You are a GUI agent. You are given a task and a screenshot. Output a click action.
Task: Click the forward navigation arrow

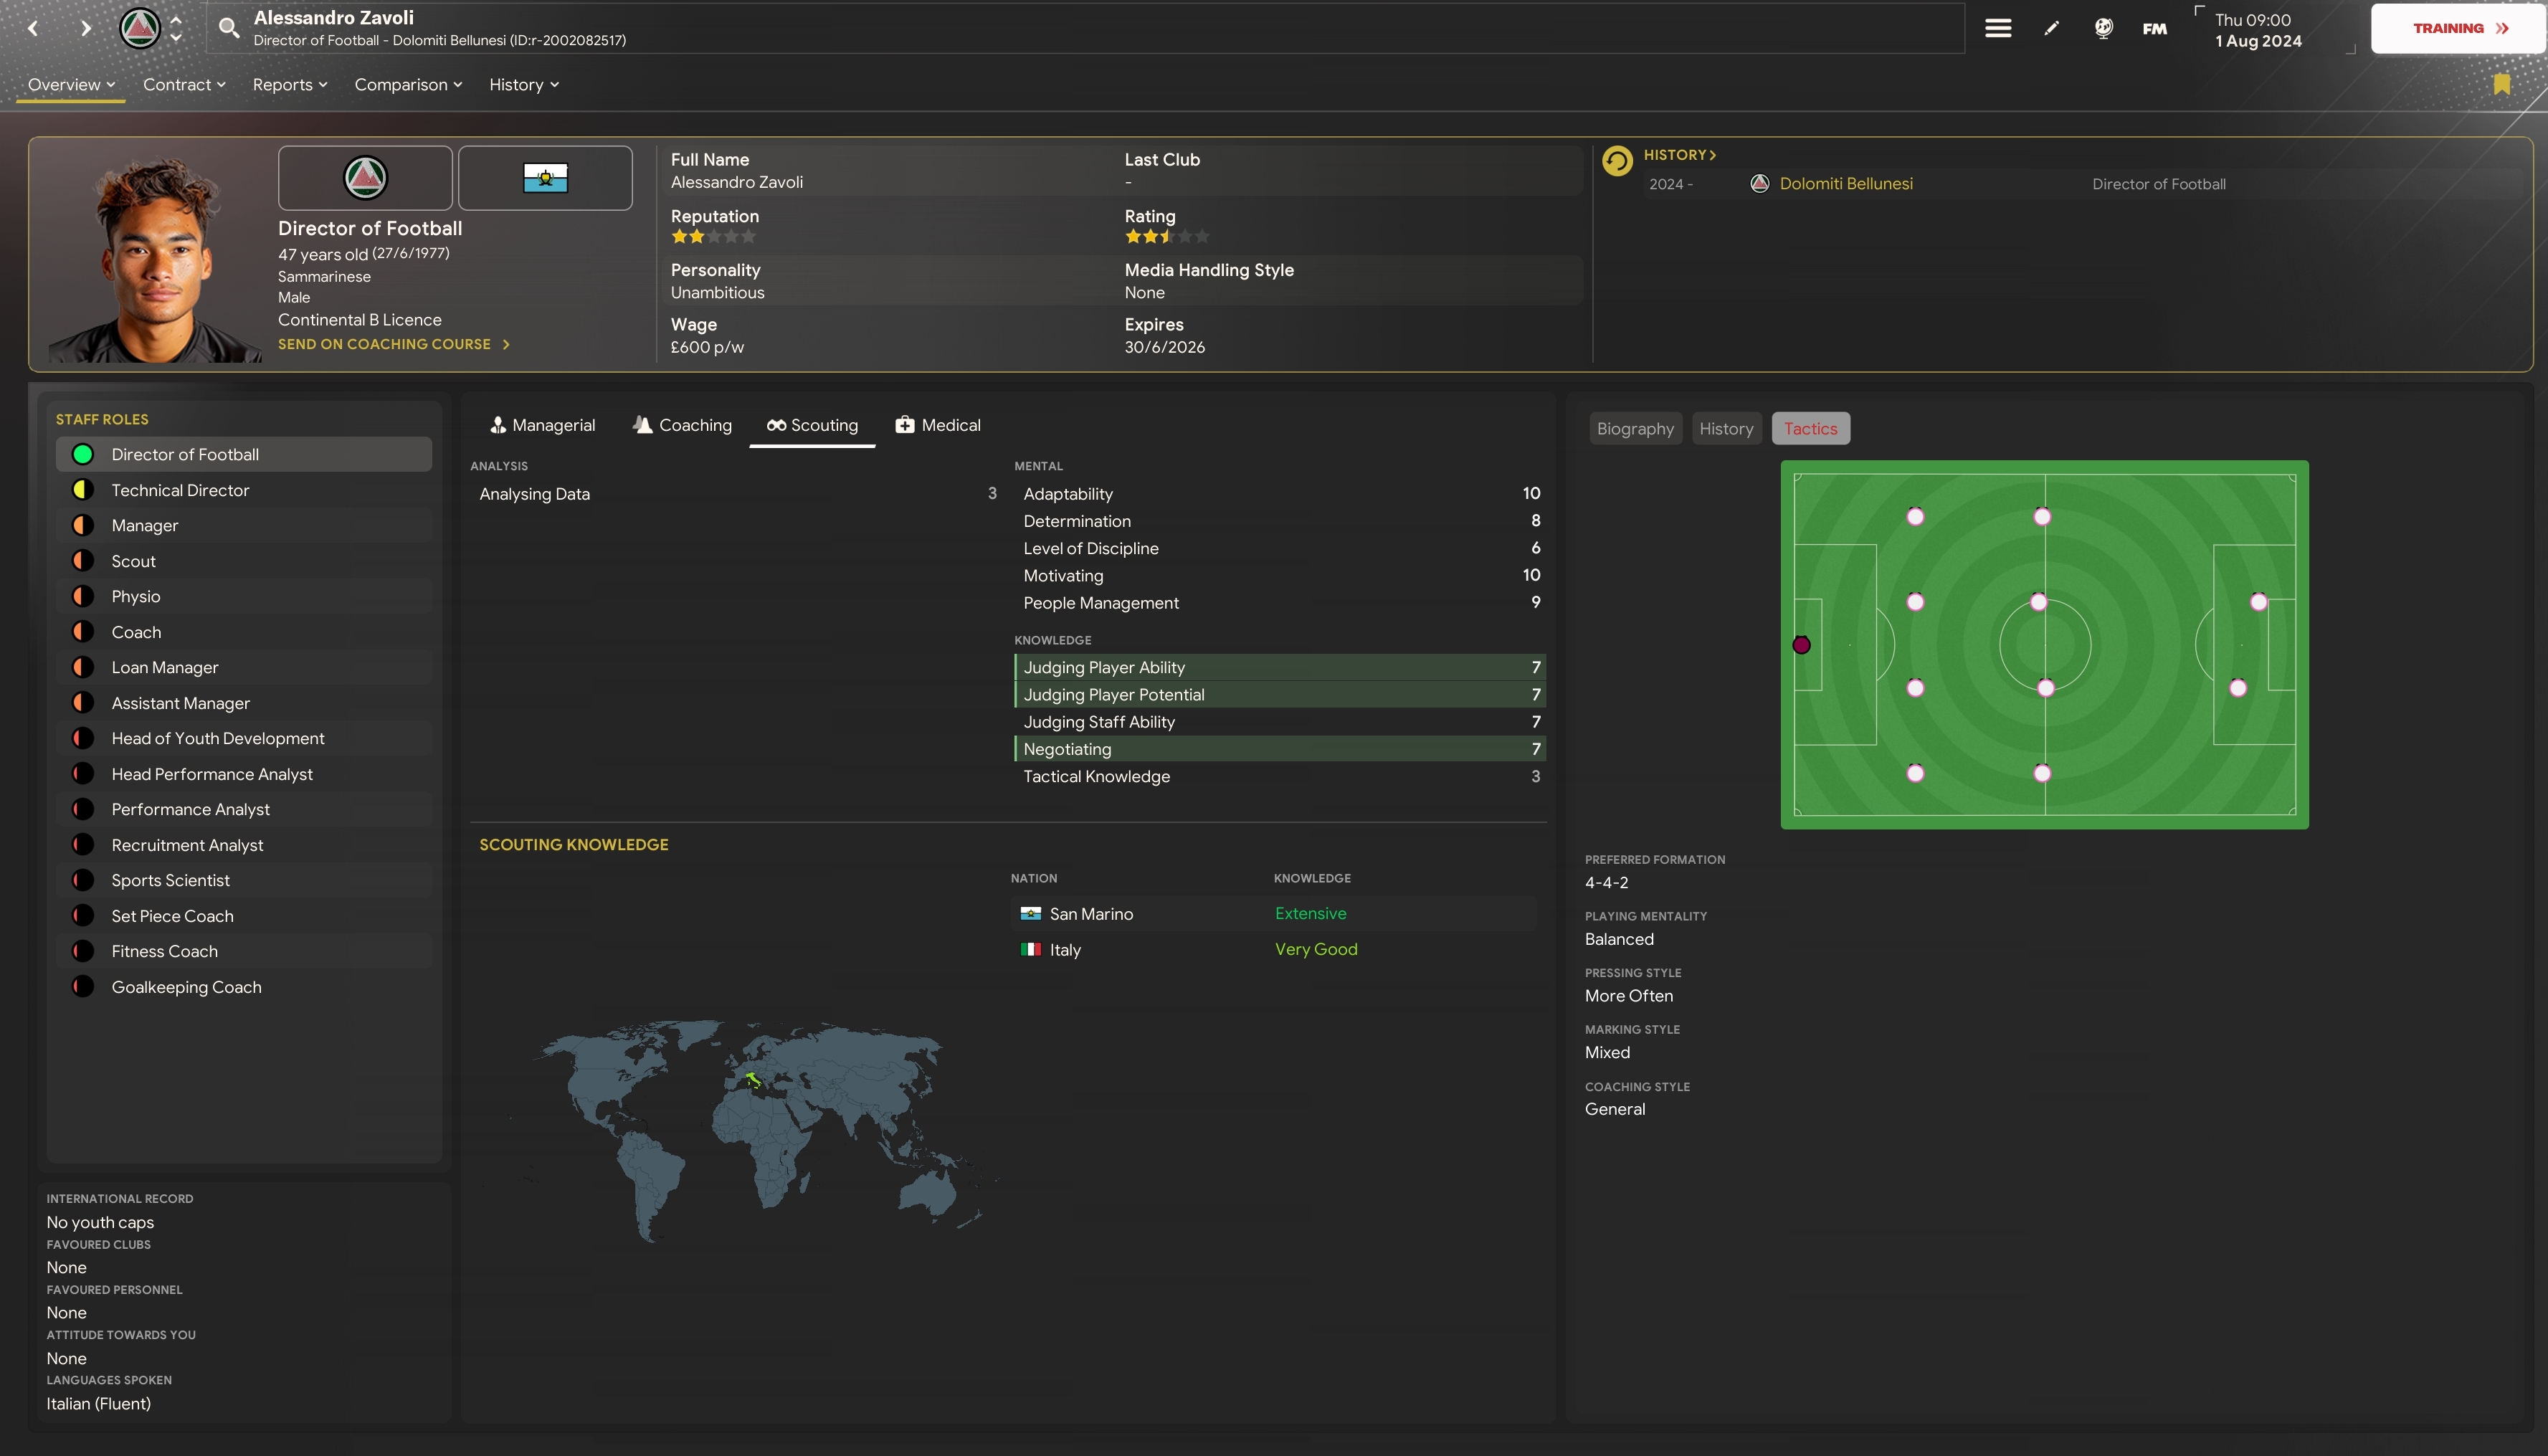(86, 28)
